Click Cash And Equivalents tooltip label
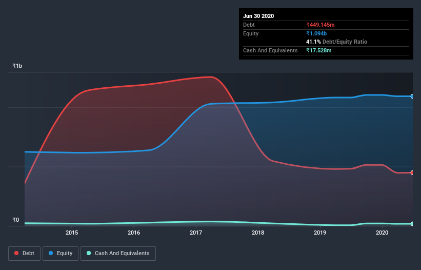 (x=270, y=50)
